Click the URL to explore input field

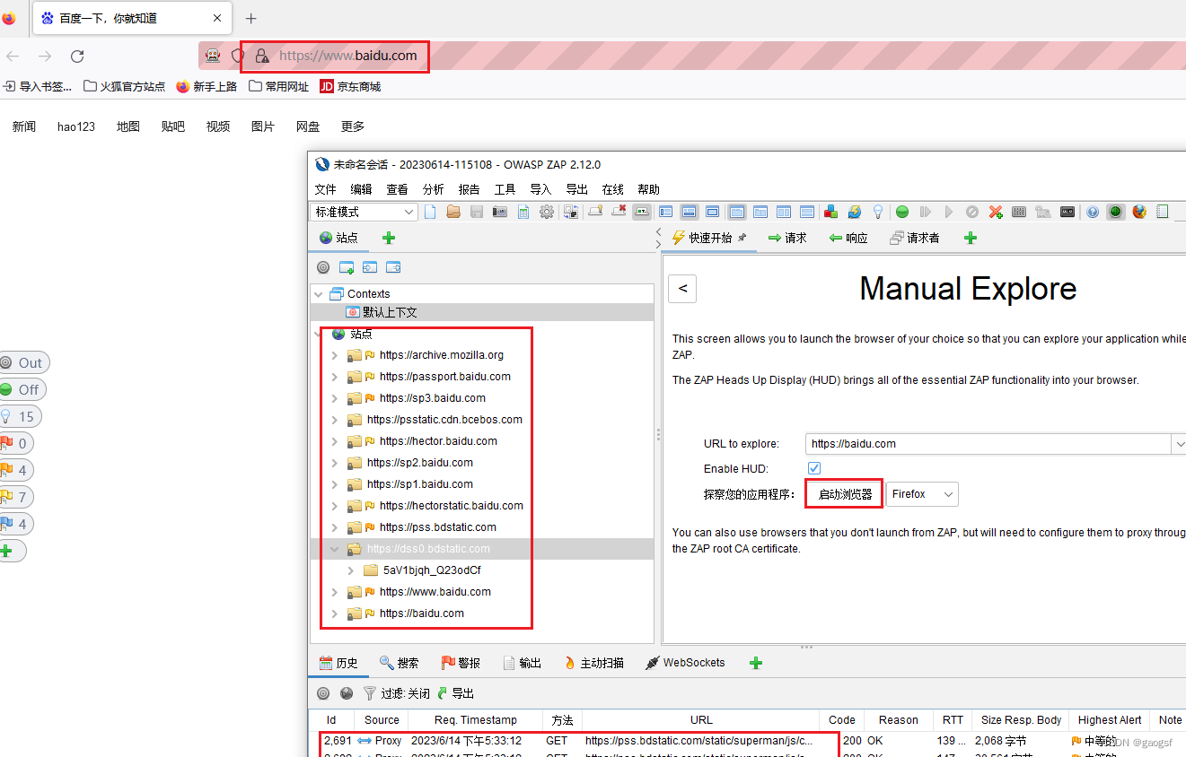click(988, 444)
